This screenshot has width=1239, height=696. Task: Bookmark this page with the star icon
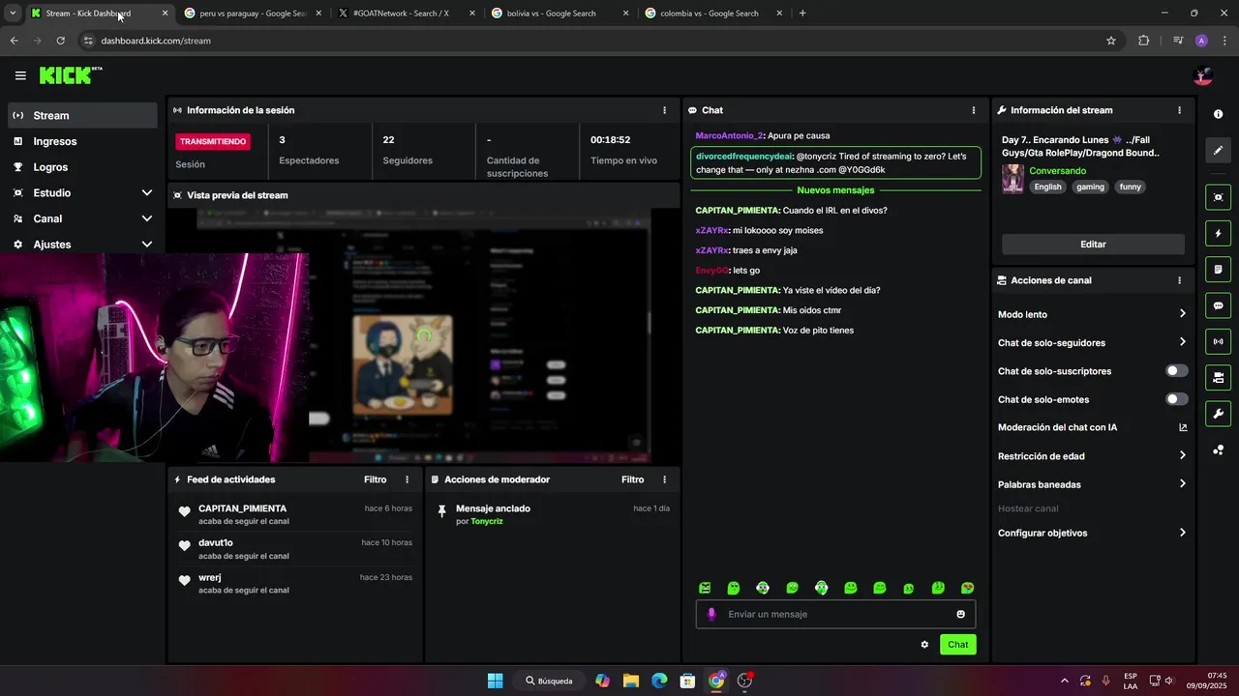click(1111, 41)
